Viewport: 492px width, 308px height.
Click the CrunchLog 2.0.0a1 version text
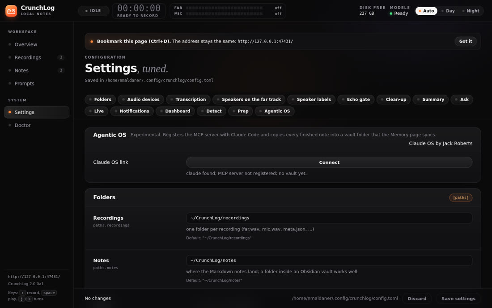pos(26,284)
